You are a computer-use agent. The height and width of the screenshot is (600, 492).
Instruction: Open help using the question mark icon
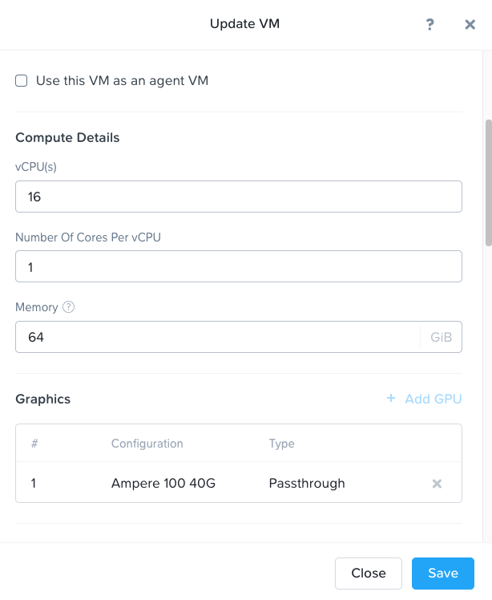(430, 25)
